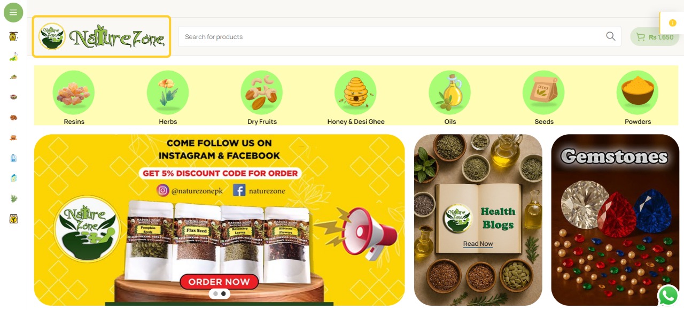Click the Search for products field

pyautogui.click(x=400, y=36)
